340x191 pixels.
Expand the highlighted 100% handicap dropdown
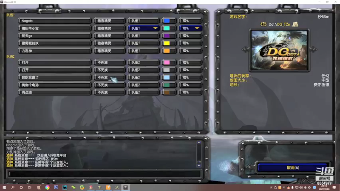[x=190, y=28]
